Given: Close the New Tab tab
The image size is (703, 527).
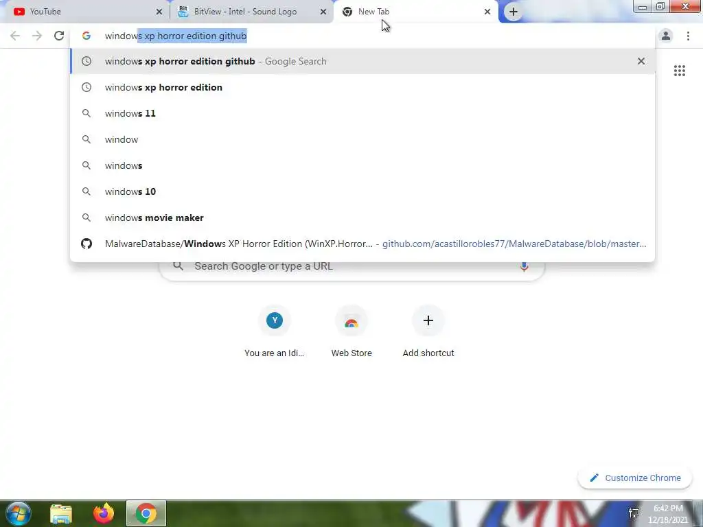Looking at the screenshot, I should [x=487, y=12].
